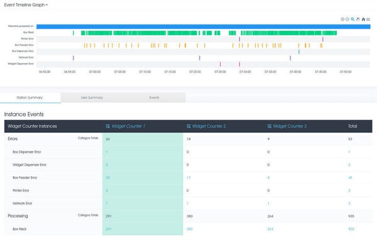Click Errors category total 53
Screen dimensions: 377x244
pyautogui.click(x=350, y=139)
